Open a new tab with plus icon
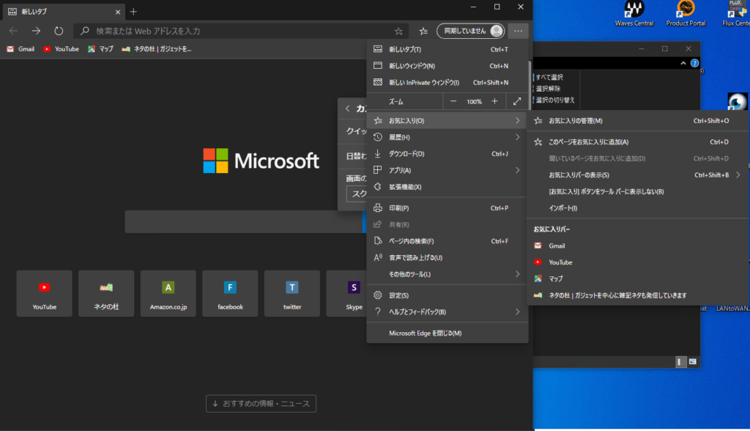Viewport: 750px width, 431px height. (x=133, y=12)
